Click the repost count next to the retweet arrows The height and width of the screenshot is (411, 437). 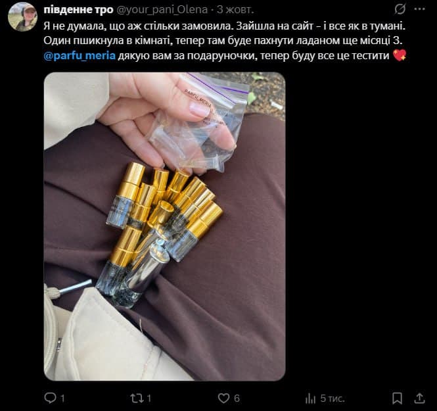coord(149,398)
